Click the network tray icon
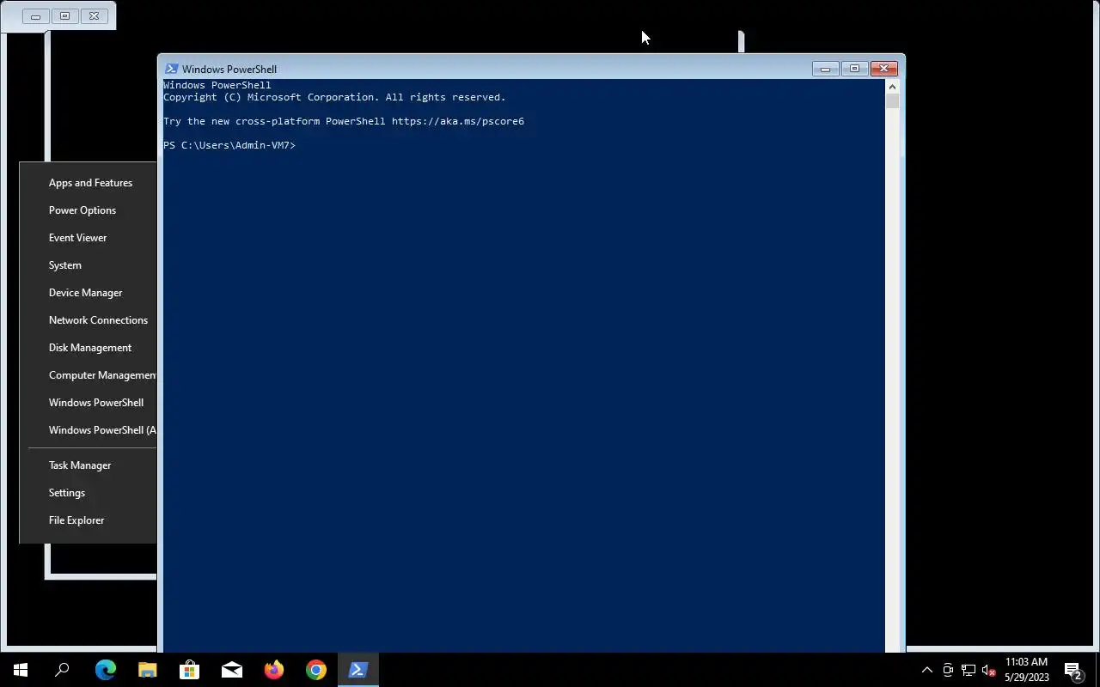The height and width of the screenshot is (687, 1100). (968, 670)
